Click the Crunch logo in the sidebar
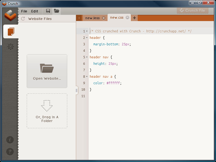Screen dimensions: 216x162 (11, 16)
